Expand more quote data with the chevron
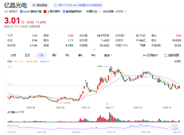 pyautogui.click(x=94, y=50)
